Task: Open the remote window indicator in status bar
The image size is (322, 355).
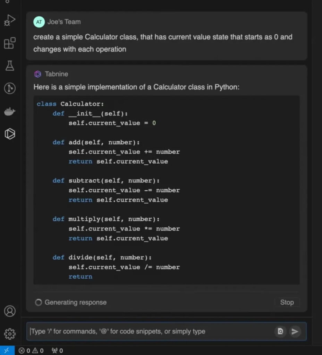Action: point(7,350)
